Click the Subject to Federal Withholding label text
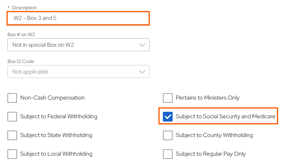283x163 pixels. 59,117
